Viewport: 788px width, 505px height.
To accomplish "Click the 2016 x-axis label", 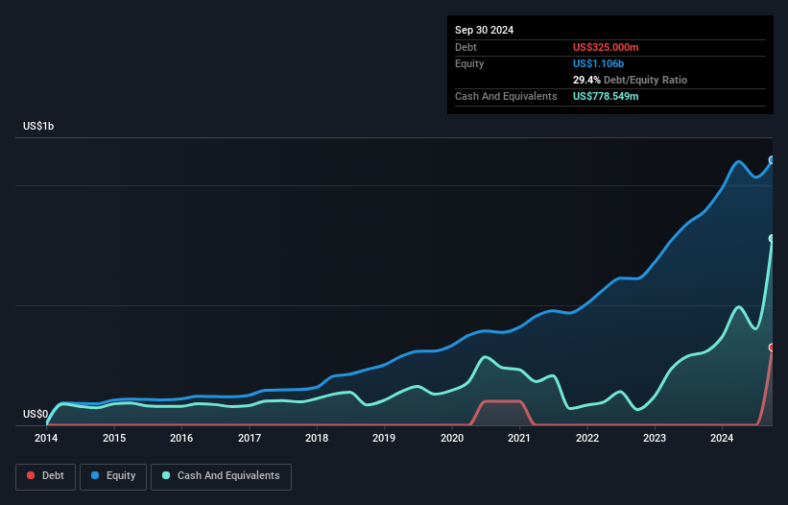I will click(x=181, y=438).
